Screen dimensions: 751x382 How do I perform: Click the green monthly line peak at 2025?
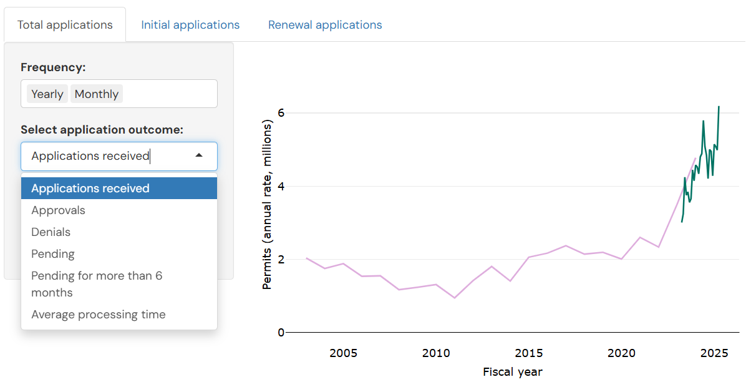(x=719, y=107)
